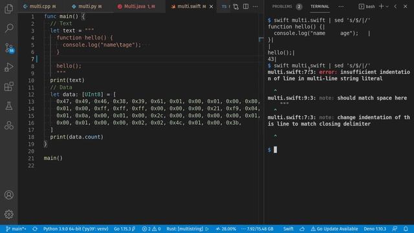Open the feedback icon in status bar
This screenshot has height=233, width=414.
point(395,228)
